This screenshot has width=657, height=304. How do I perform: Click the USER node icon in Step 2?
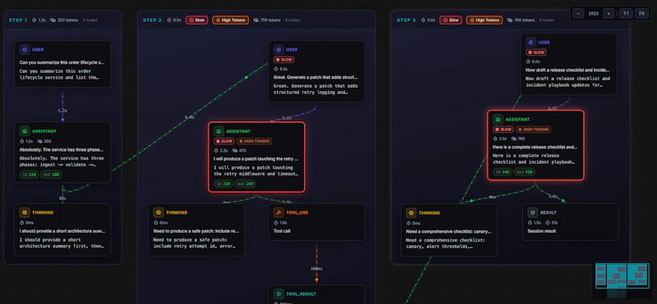(x=278, y=49)
